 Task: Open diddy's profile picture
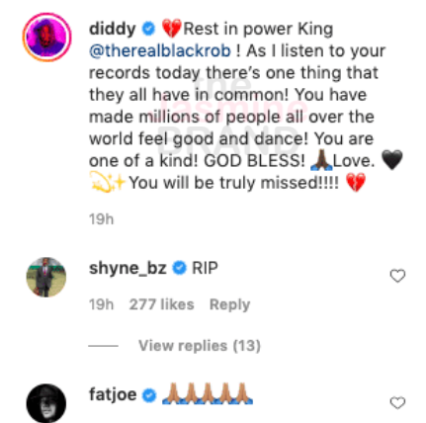pos(46,37)
